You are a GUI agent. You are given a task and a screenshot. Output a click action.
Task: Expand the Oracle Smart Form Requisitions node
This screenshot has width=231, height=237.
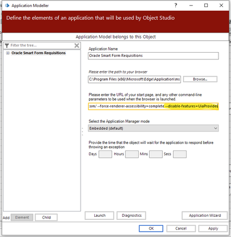pyautogui.click(x=8, y=53)
